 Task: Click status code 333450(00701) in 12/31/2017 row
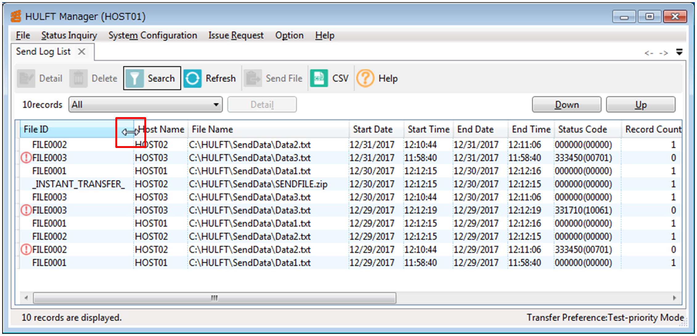pyautogui.click(x=583, y=158)
